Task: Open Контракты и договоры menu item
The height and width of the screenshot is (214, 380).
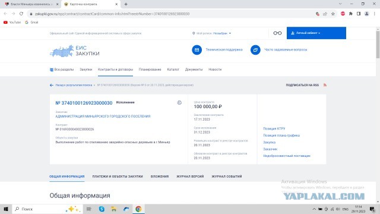Action: tap(115, 70)
